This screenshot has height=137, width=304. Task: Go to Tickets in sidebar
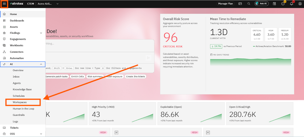tap(14, 128)
